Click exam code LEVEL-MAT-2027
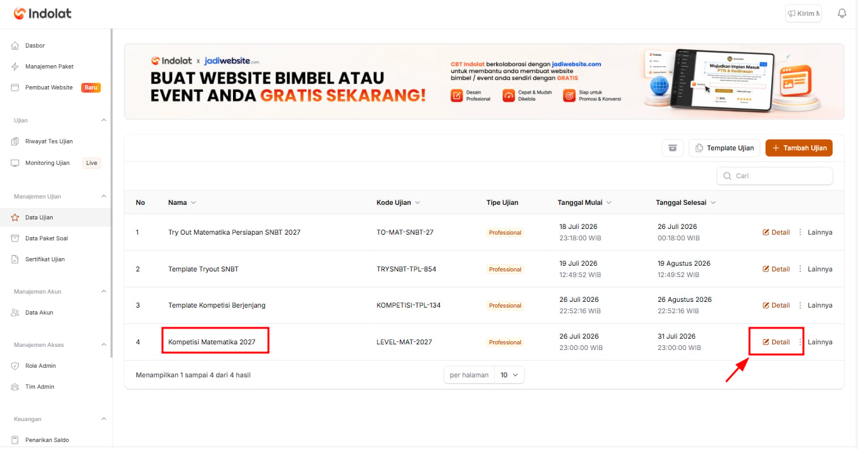Viewport: 858px width, 449px height. (x=404, y=342)
